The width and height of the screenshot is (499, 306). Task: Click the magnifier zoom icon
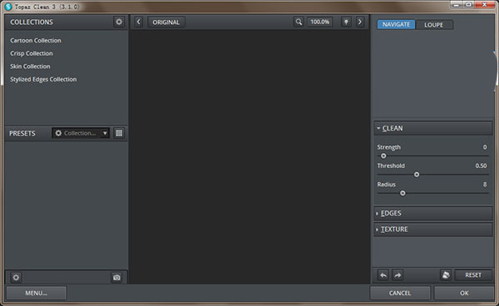pos(299,22)
